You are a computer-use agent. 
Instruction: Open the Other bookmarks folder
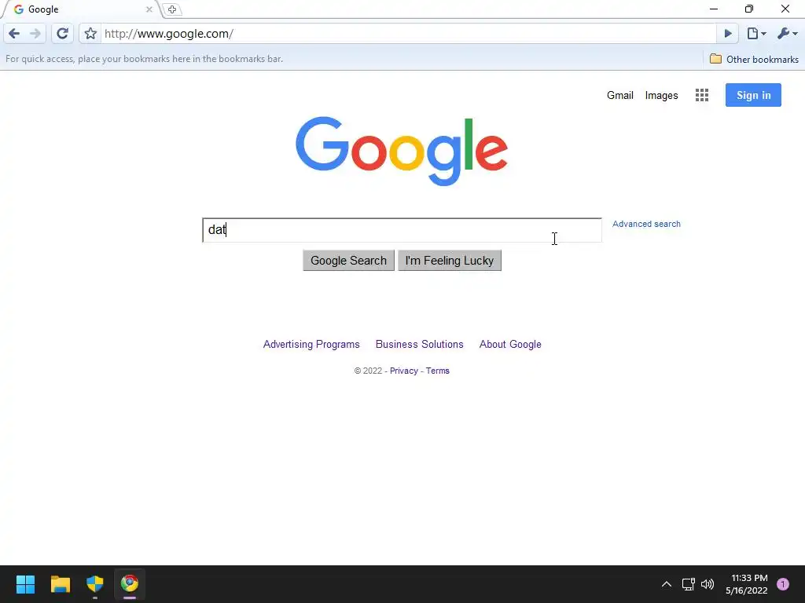(754, 59)
